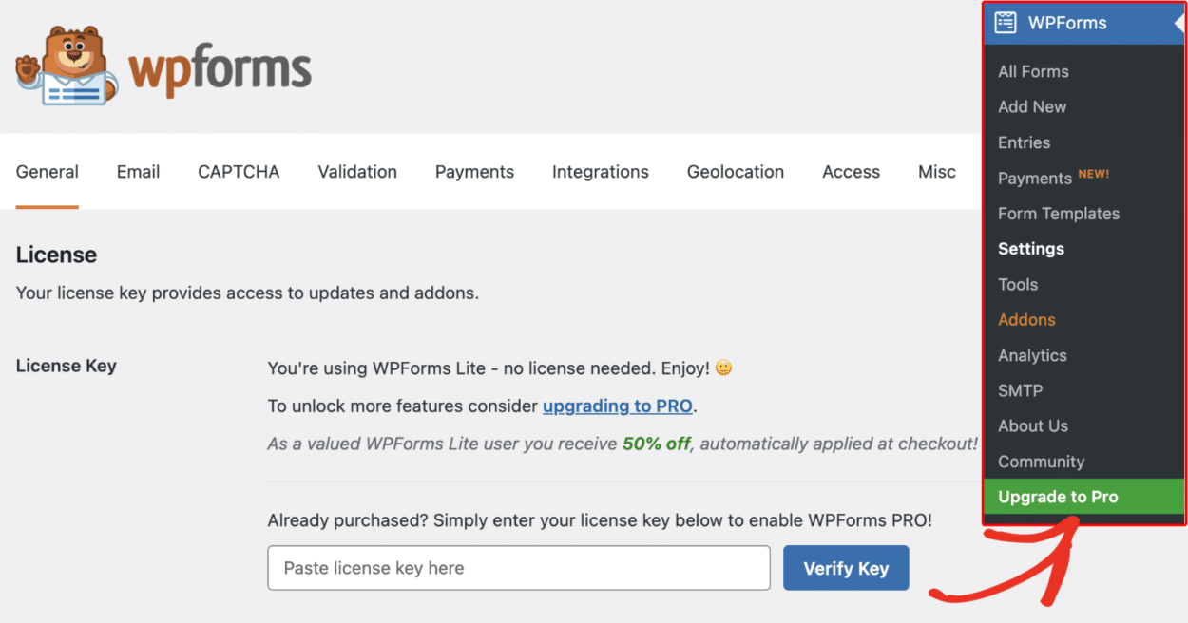Viewport: 1188px width, 623px height.
Task: Open the Misc settings tab
Action: pos(936,172)
